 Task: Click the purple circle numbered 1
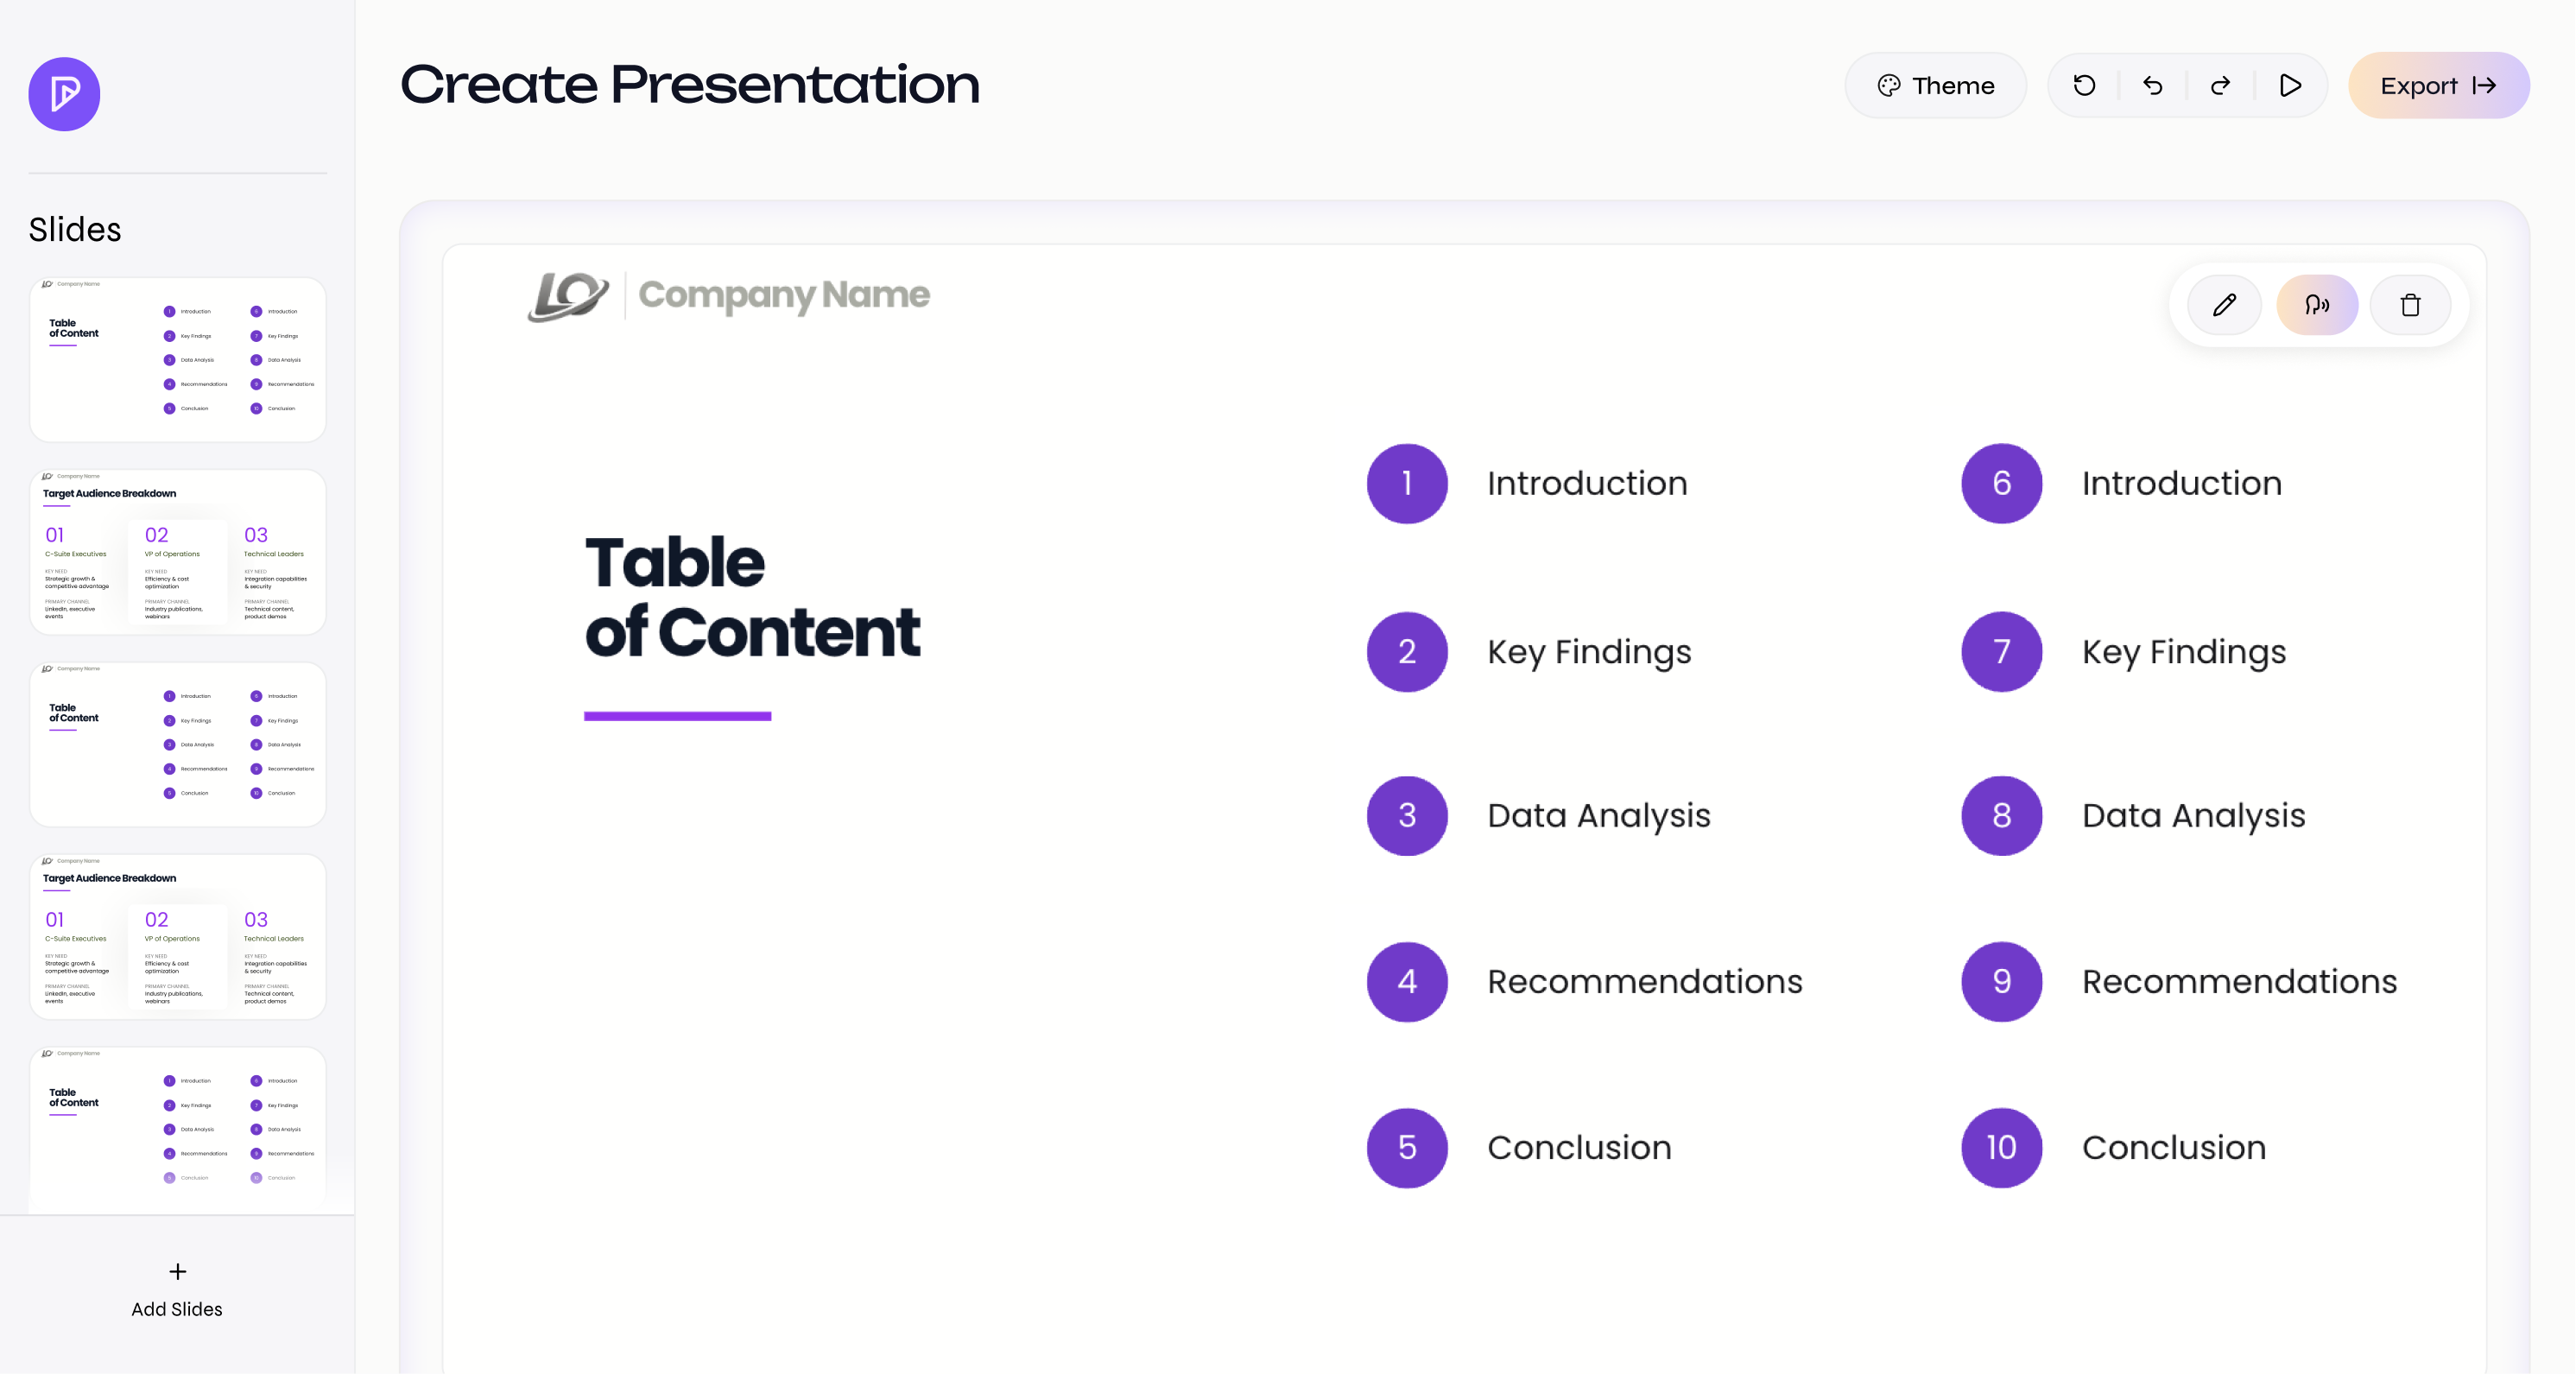click(x=1407, y=484)
